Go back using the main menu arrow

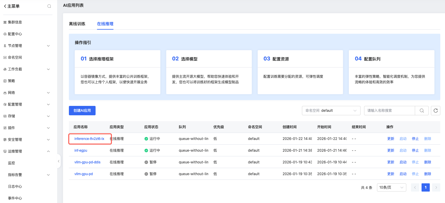(5, 6)
